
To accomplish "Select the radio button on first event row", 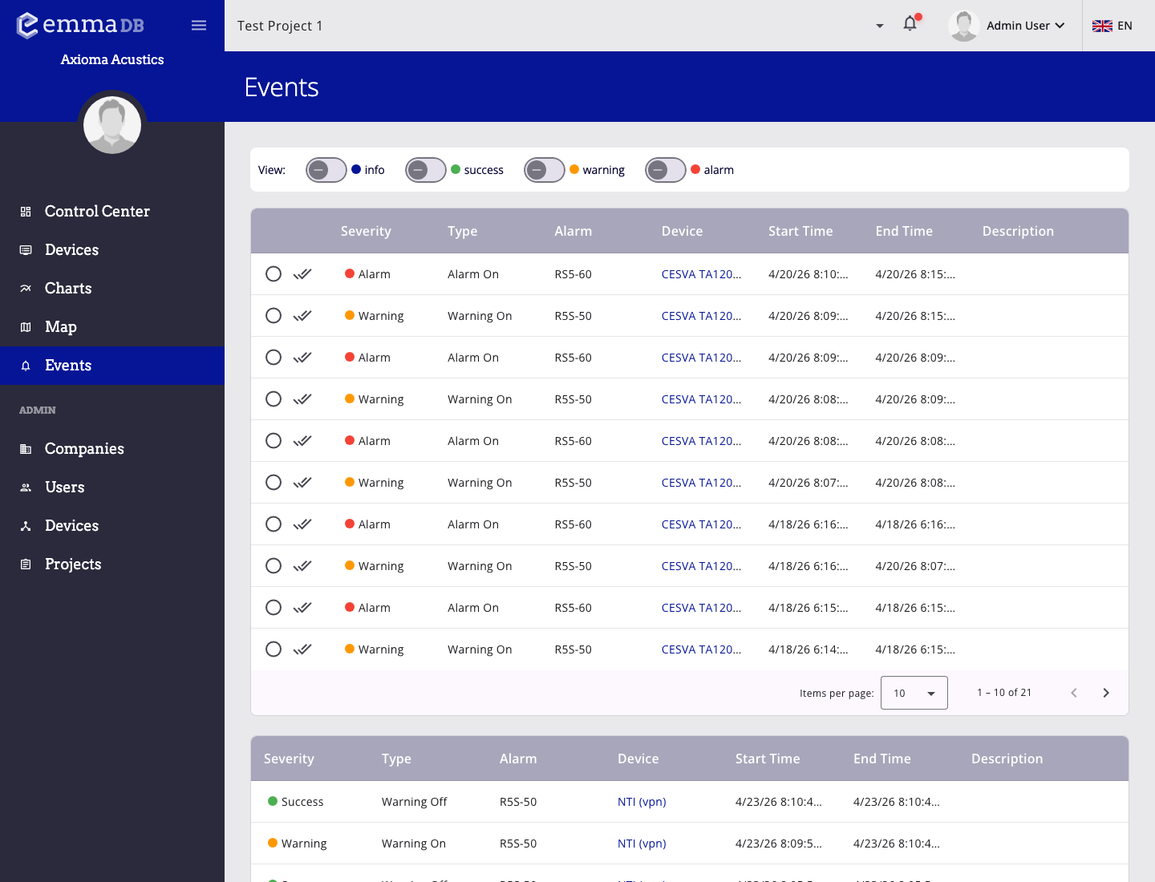I will (274, 274).
